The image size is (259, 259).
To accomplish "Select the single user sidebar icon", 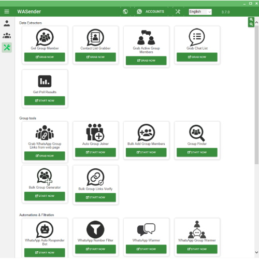I will pos(7,23).
